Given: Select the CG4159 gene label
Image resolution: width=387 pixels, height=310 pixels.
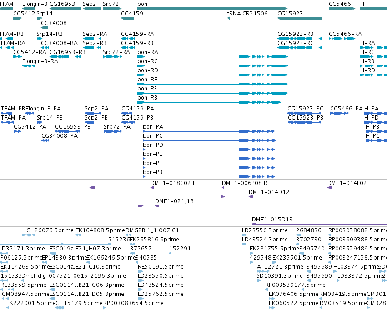Looking at the screenshot, I should pos(132,13).
